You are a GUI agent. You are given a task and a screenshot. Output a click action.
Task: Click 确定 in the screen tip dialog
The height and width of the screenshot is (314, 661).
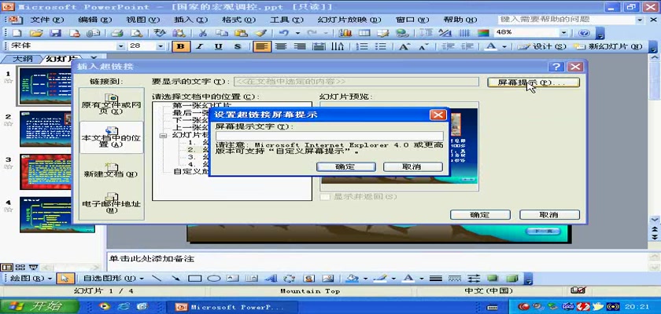(x=345, y=167)
